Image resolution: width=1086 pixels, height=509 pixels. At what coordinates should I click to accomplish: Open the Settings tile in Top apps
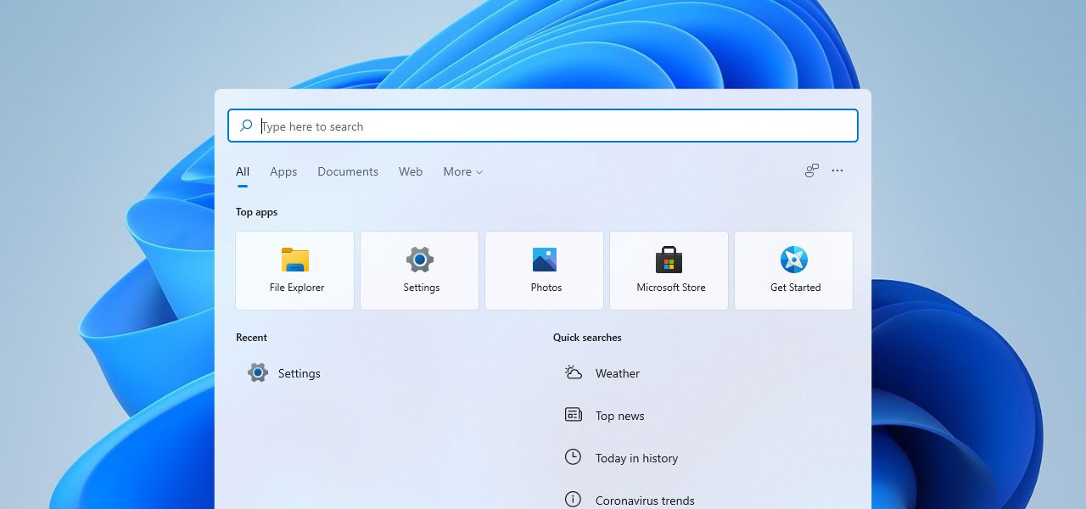pos(419,271)
